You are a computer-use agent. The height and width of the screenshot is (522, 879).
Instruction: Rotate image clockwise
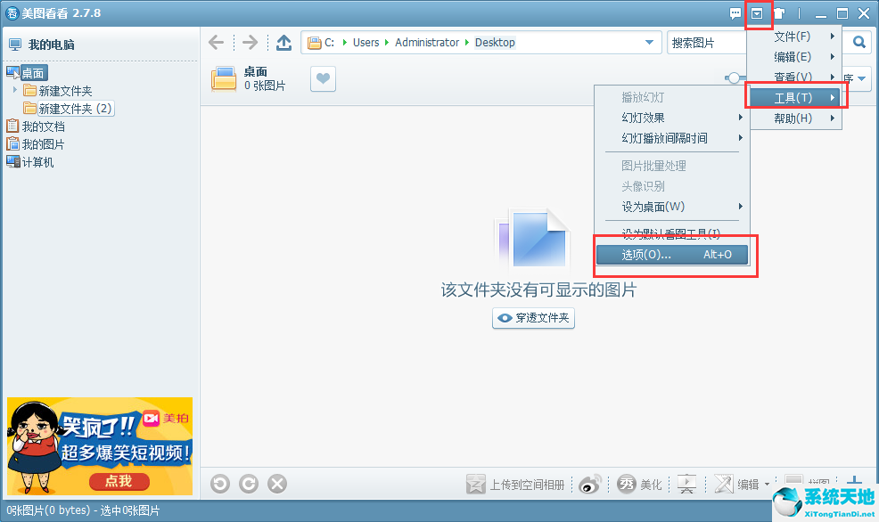249,484
